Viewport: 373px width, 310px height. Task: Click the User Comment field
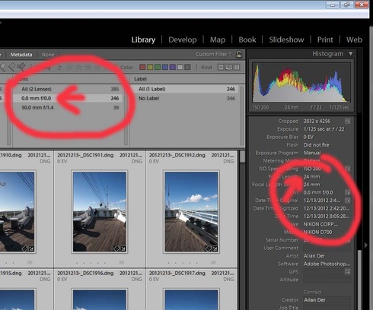327,248
